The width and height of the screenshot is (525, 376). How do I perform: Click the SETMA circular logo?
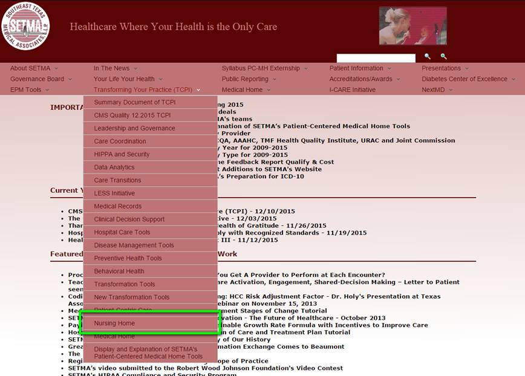coord(25,26)
